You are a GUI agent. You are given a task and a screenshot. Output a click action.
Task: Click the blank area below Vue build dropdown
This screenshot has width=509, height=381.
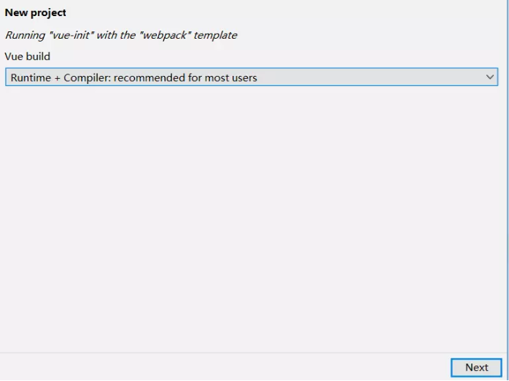tap(251, 219)
